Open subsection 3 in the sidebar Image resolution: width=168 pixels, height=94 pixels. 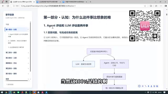coord(16,47)
